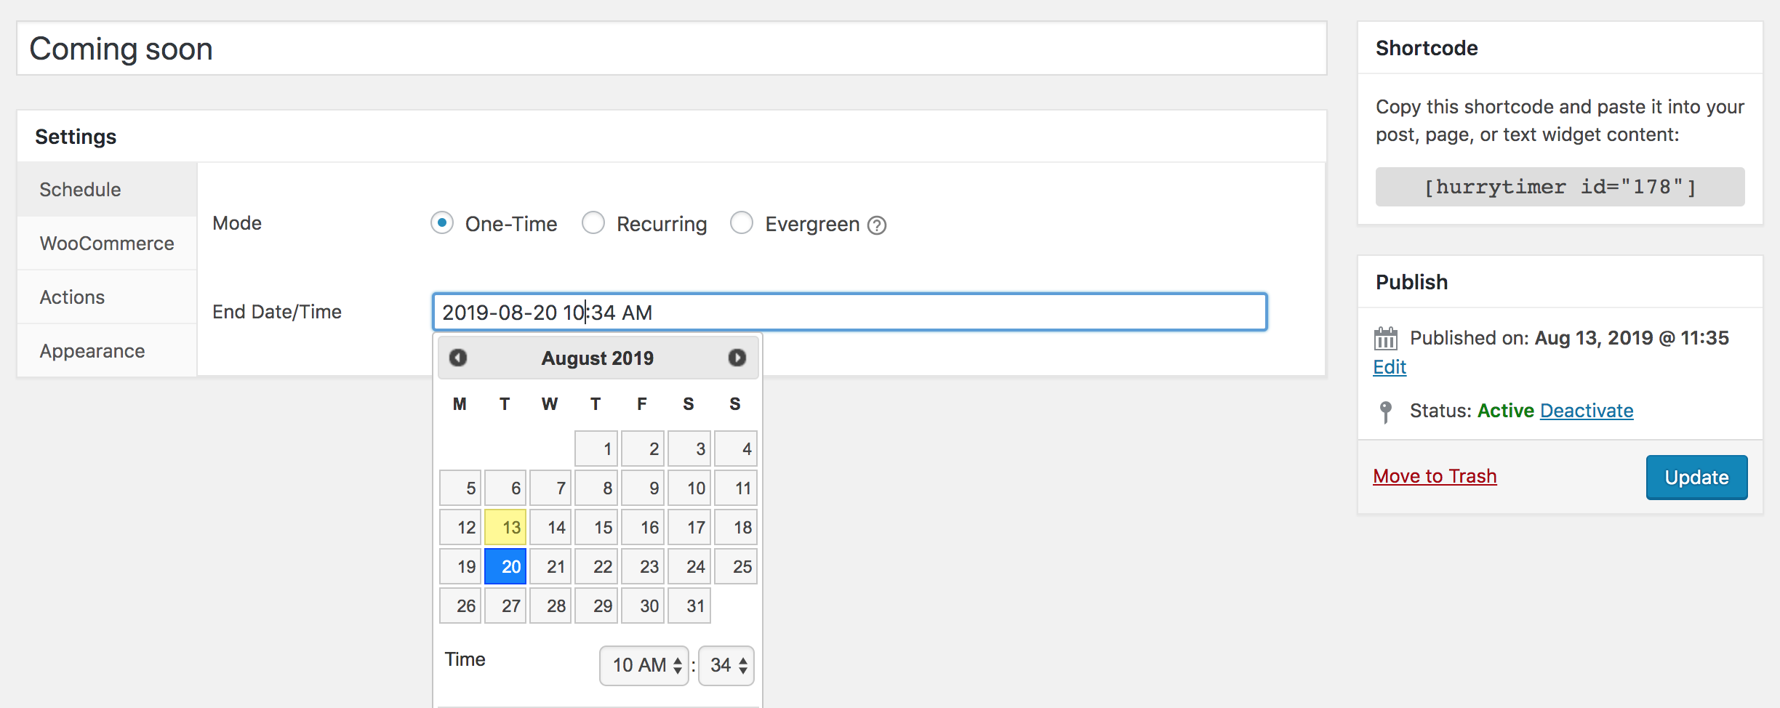Select the One-Time mode radio button
This screenshot has height=708, width=1780.
pyautogui.click(x=442, y=222)
